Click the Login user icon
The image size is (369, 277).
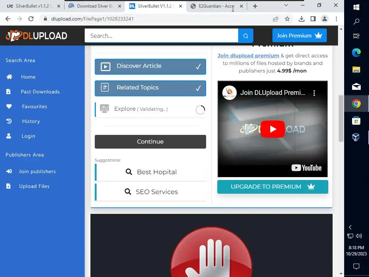tap(9, 136)
